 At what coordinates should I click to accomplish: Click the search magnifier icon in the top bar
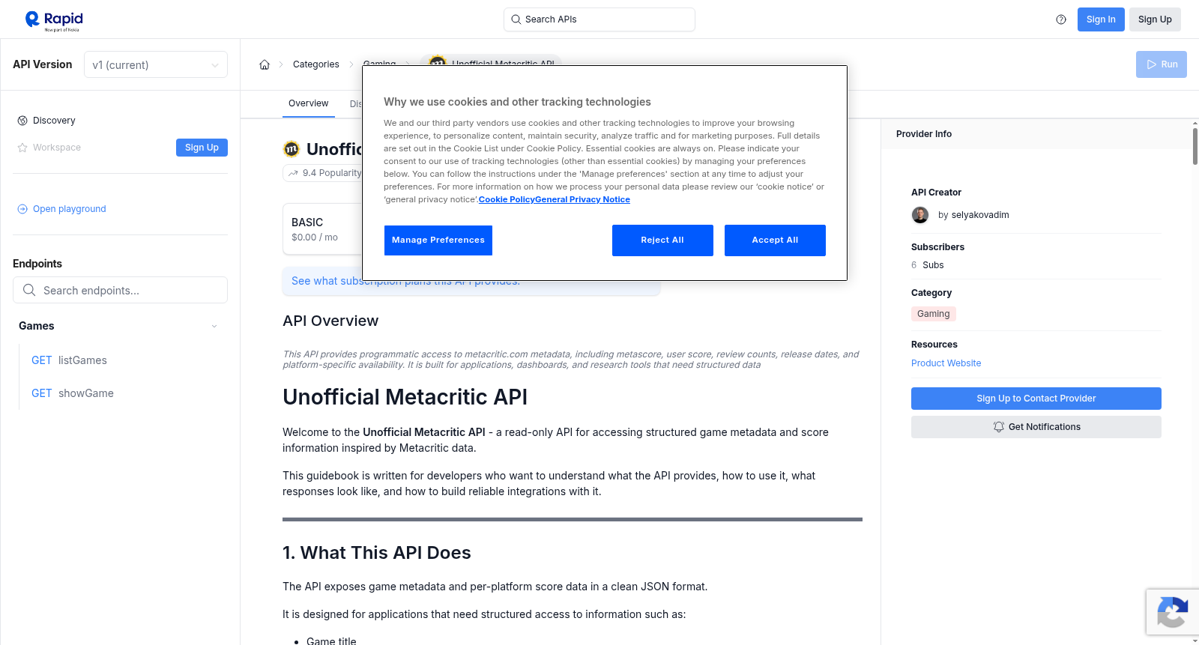click(x=516, y=19)
